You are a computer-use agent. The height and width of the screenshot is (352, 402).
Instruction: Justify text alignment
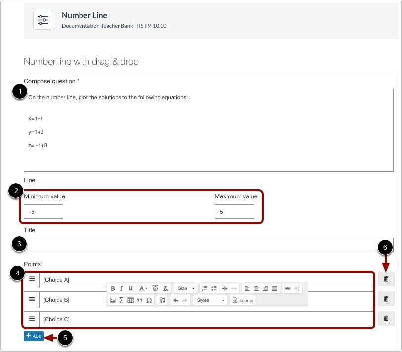click(x=274, y=288)
